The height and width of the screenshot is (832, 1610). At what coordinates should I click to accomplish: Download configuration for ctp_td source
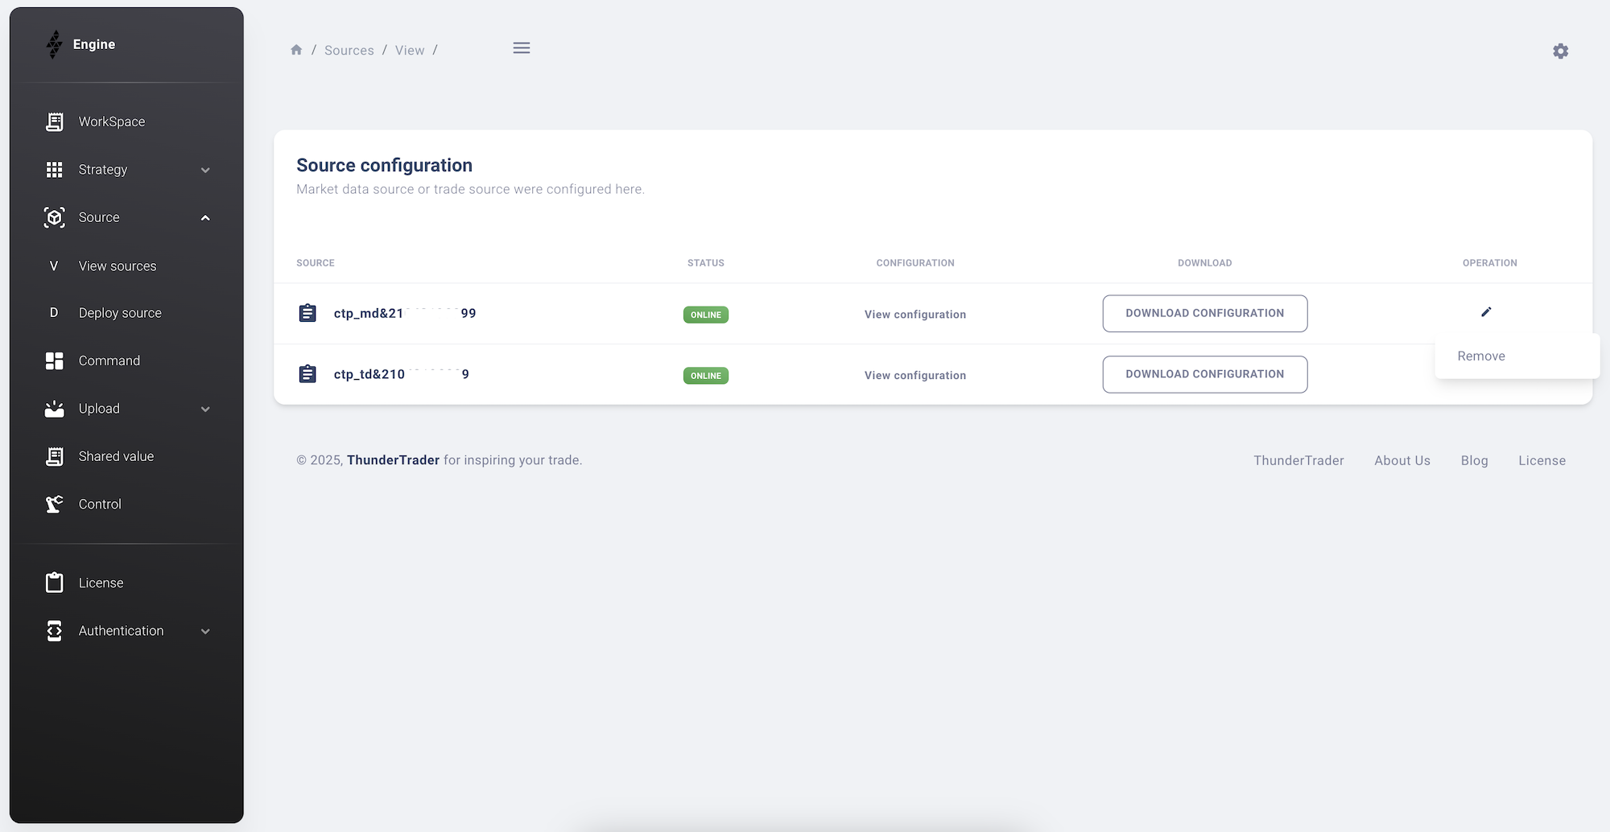click(1204, 374)
